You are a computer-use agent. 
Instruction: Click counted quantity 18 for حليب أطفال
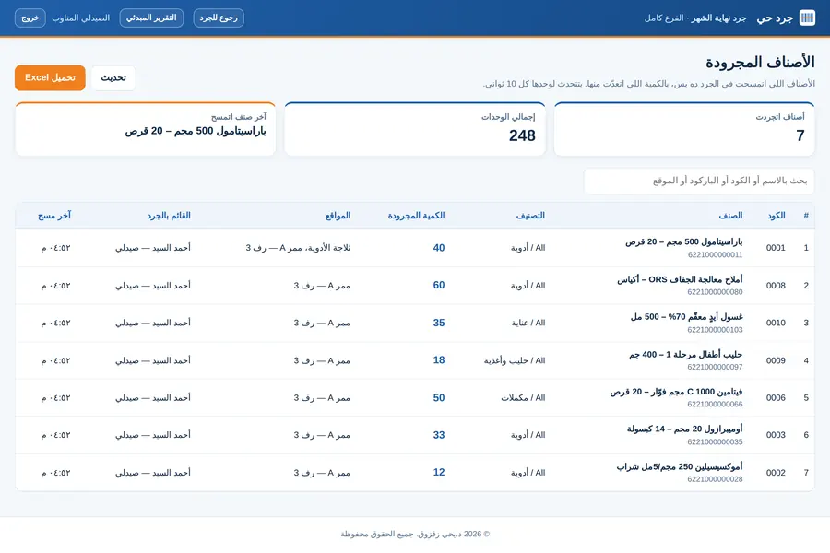[x=439, y=360]
